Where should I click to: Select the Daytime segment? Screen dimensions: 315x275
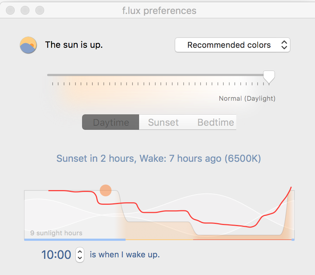[x=111, y=122]
